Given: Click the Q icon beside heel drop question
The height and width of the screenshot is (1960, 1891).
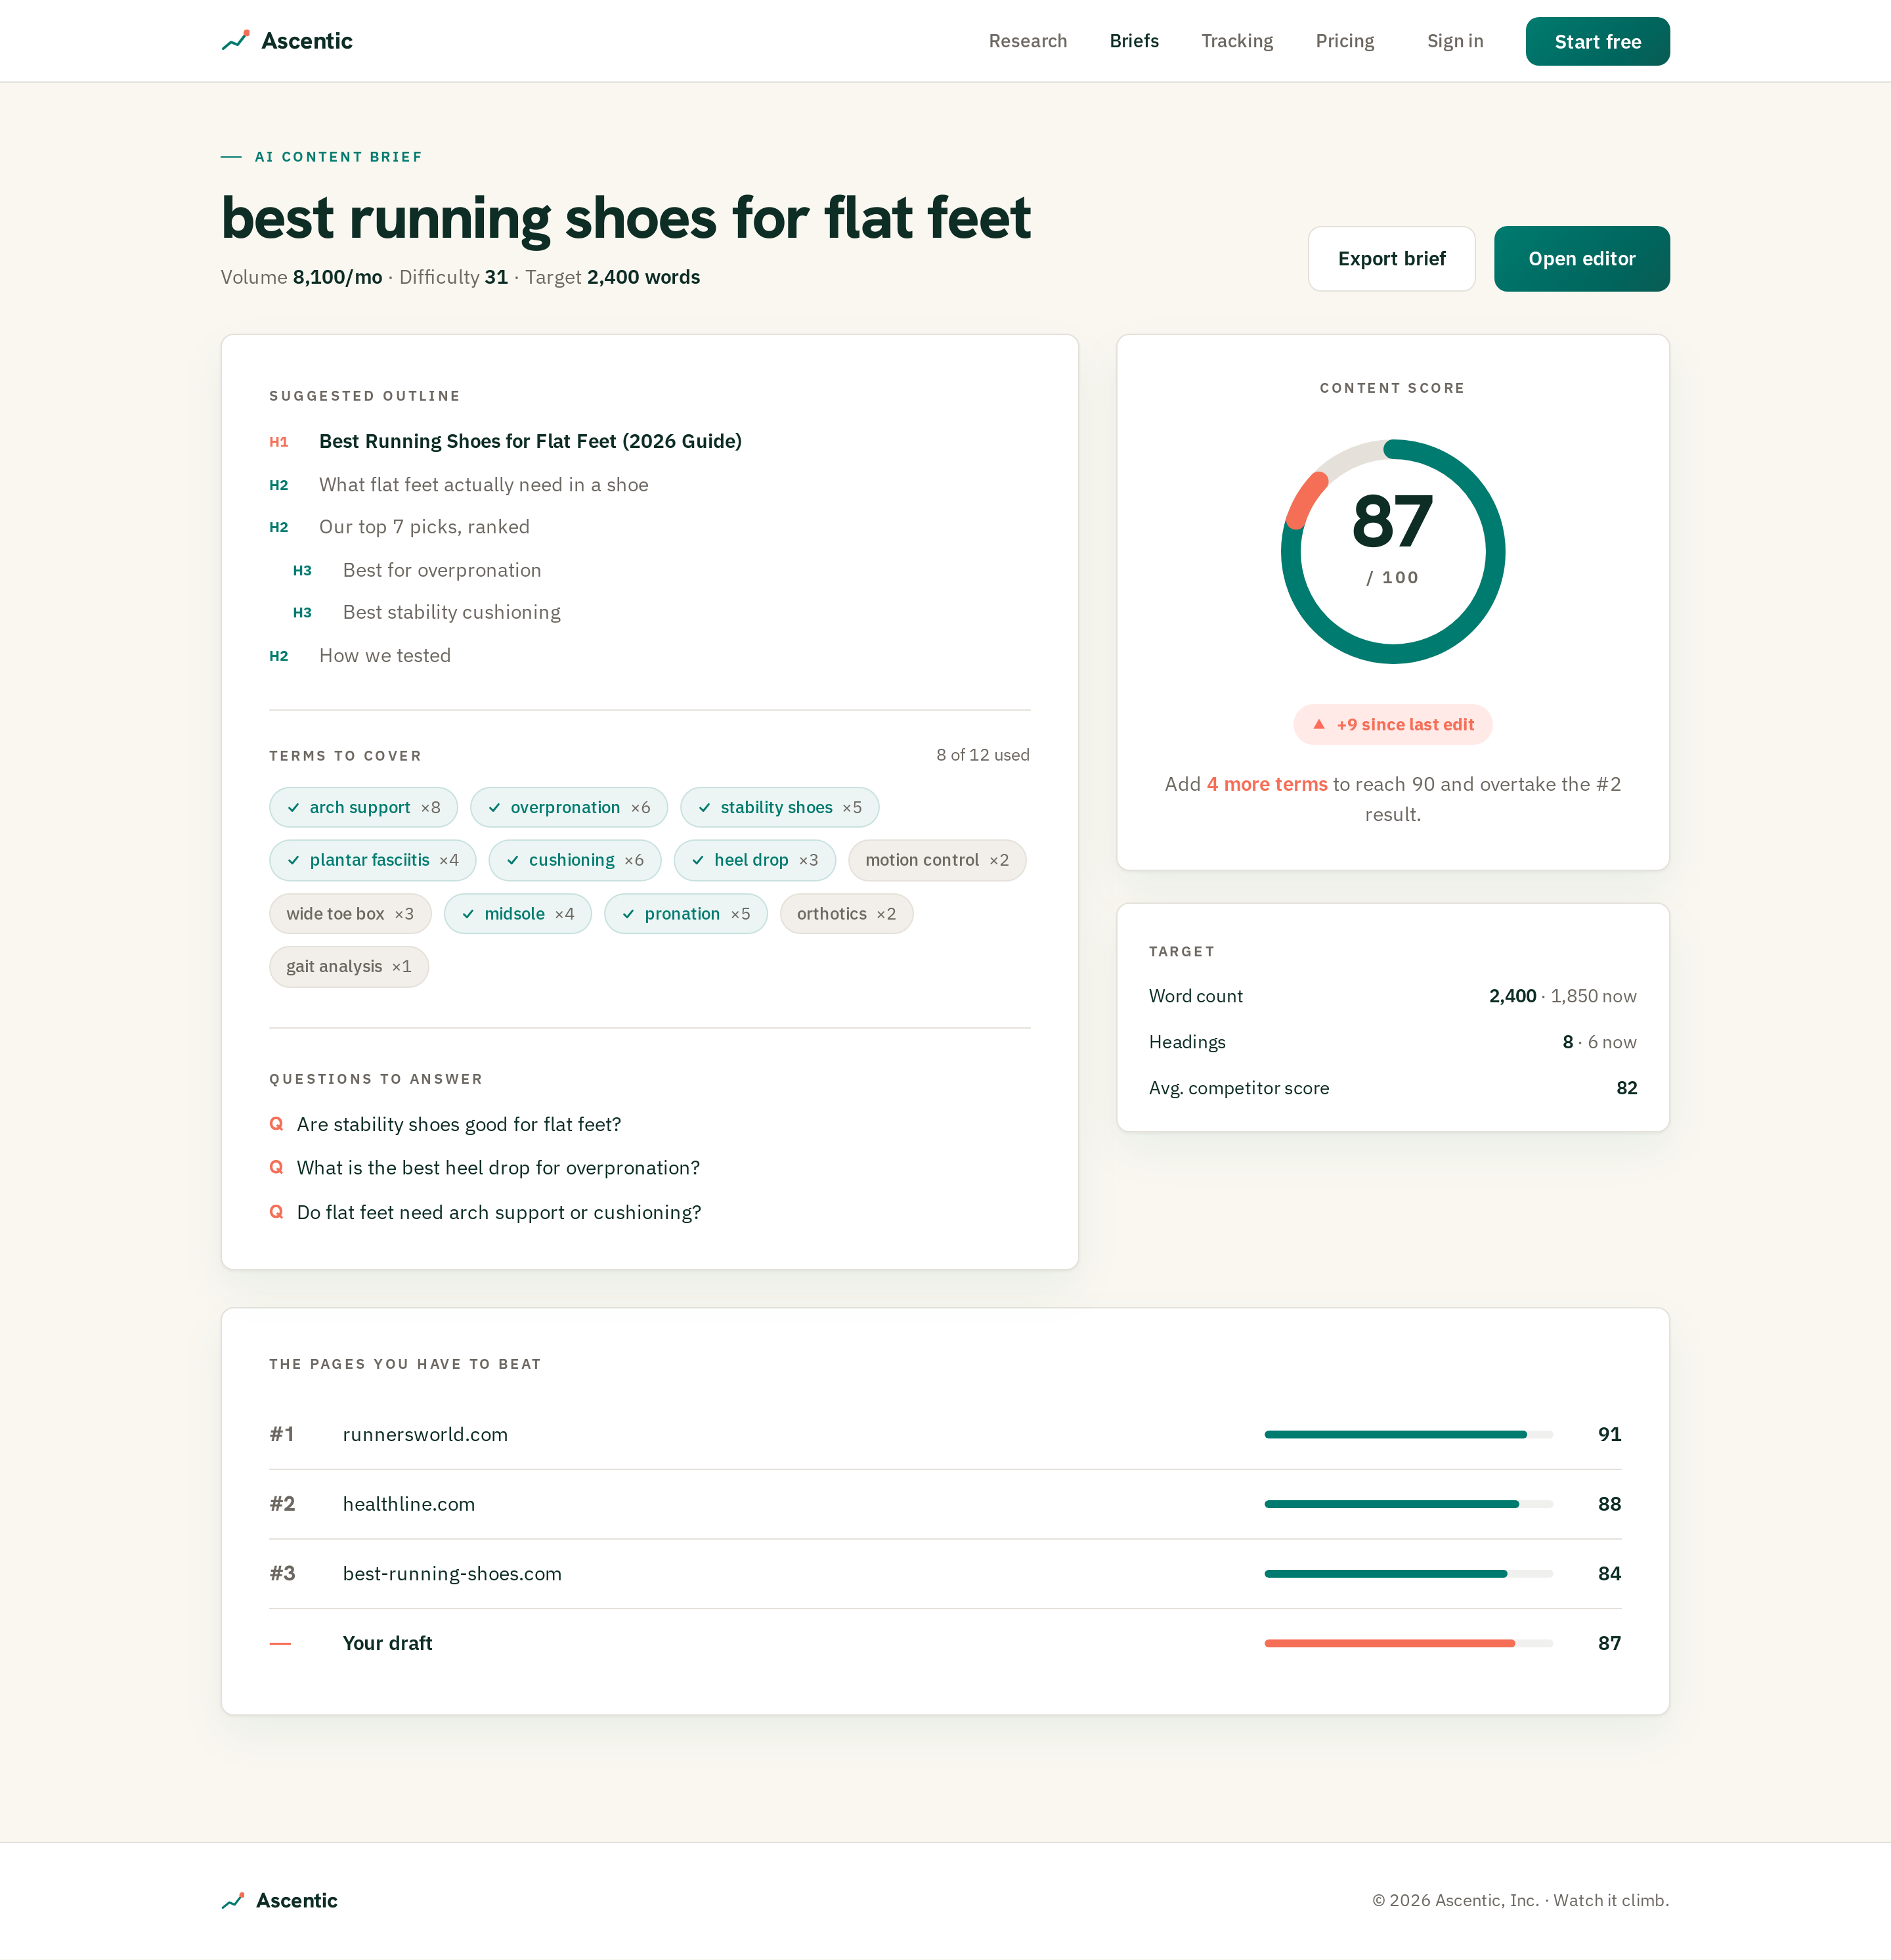Looking at the screenshot, I should pyautogui.click(x=277, y=1167).
